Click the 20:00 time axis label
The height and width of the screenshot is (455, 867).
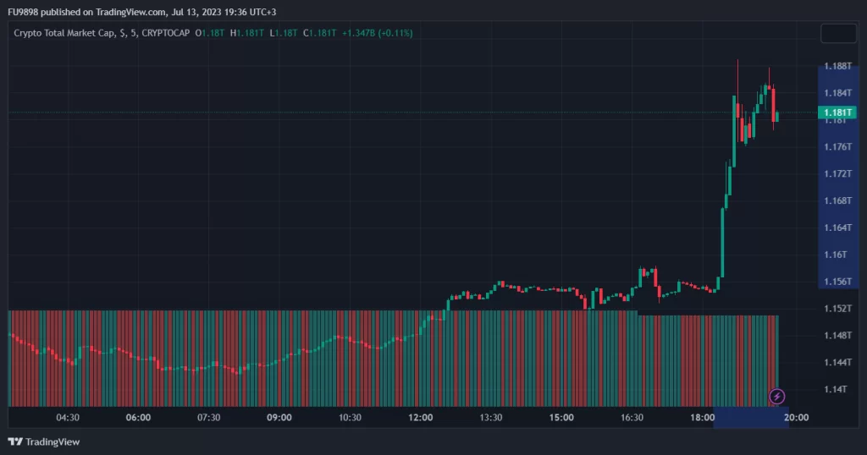point(797,417)
